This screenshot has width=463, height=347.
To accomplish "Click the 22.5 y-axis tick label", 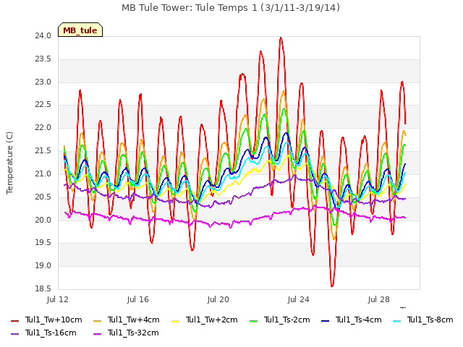I will coord(43,105).
